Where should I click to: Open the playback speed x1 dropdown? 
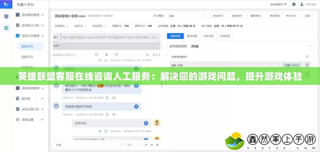pos(156,55)
